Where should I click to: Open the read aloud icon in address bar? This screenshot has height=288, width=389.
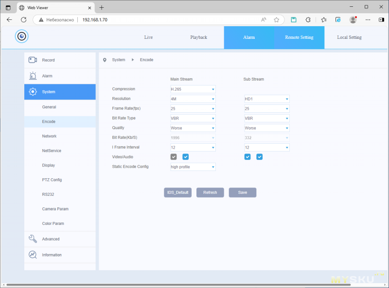click(264, 20)
